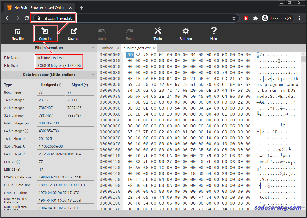
Task: Click the browser forward arrow
Action: (x=17, y=18)
